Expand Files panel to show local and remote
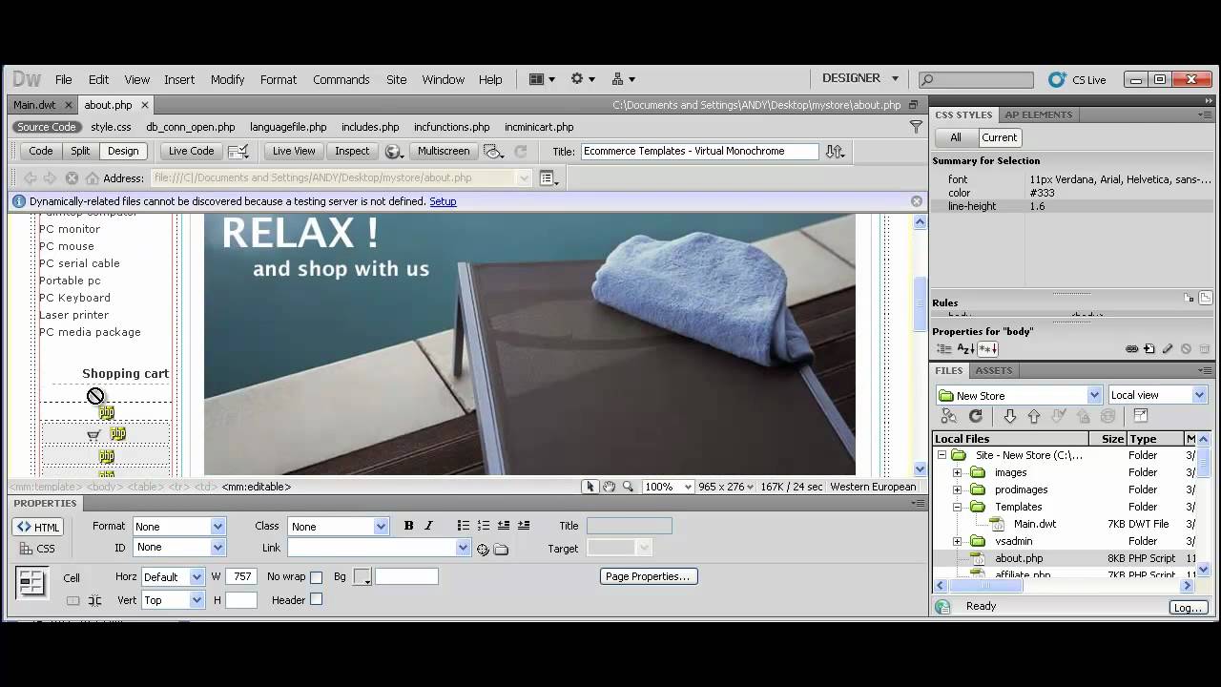This screenshot has height=687, width=1221. coord(1140,416)
